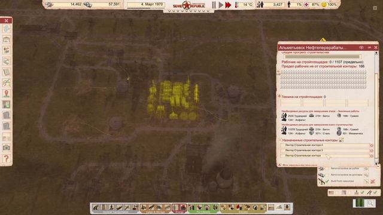
Task: Open the camera screenshot icon in sidebar
Action: (x=7, y=148)
